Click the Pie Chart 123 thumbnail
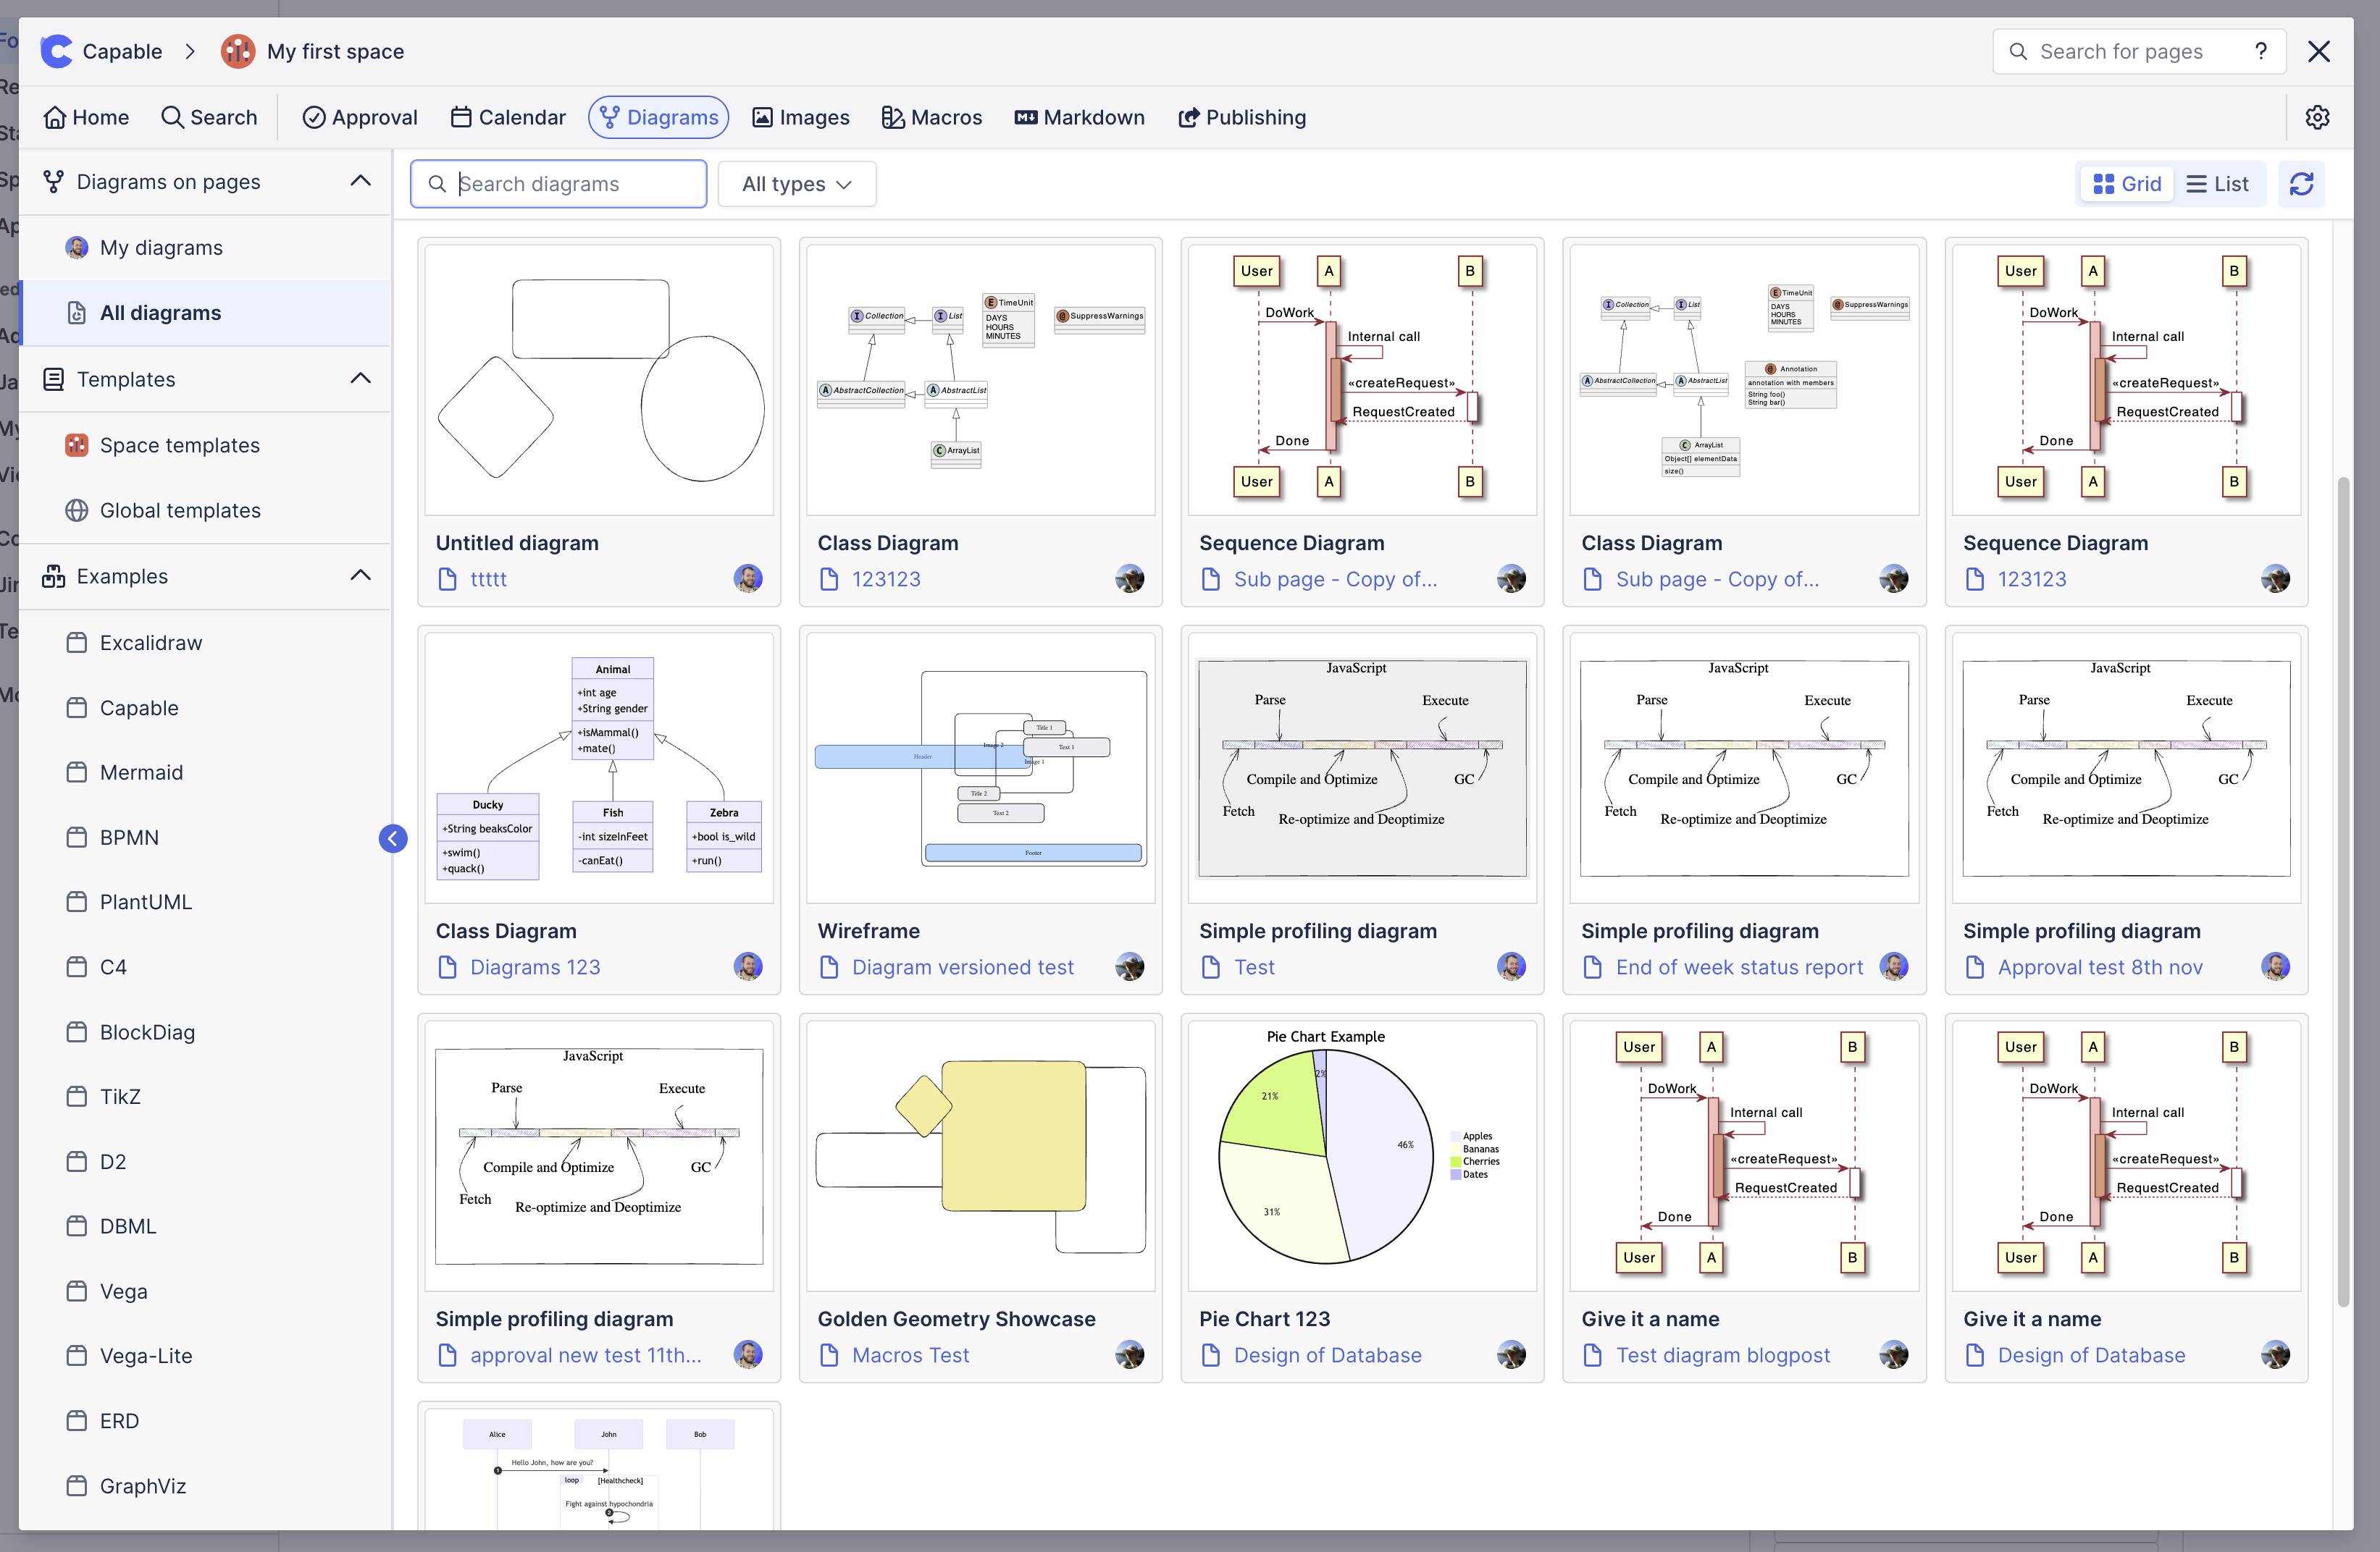This screenshot has width=2380, height=1552. pyautogui.click(x=1361, y=1155)
